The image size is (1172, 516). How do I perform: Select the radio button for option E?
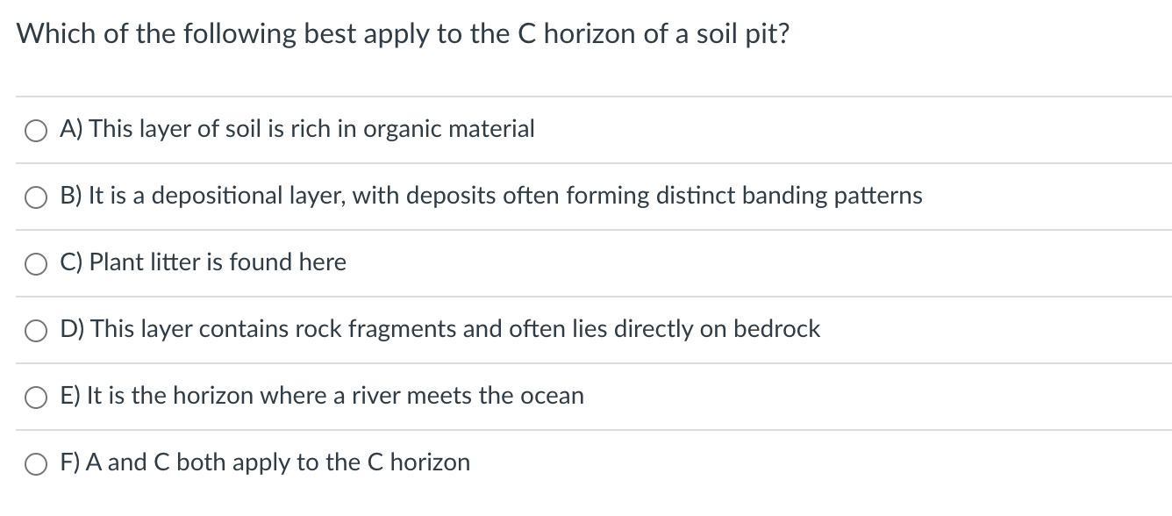[x=35, y=397]
